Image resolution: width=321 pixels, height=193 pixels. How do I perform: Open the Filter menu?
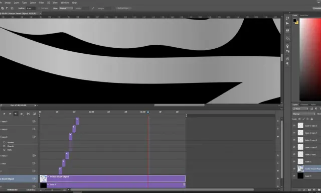point(41,3)
